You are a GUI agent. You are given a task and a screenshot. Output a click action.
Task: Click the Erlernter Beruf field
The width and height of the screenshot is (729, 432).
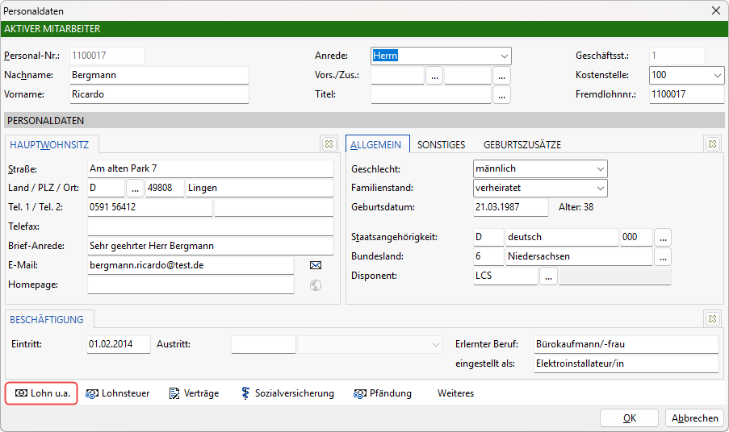tap(626, 345)
